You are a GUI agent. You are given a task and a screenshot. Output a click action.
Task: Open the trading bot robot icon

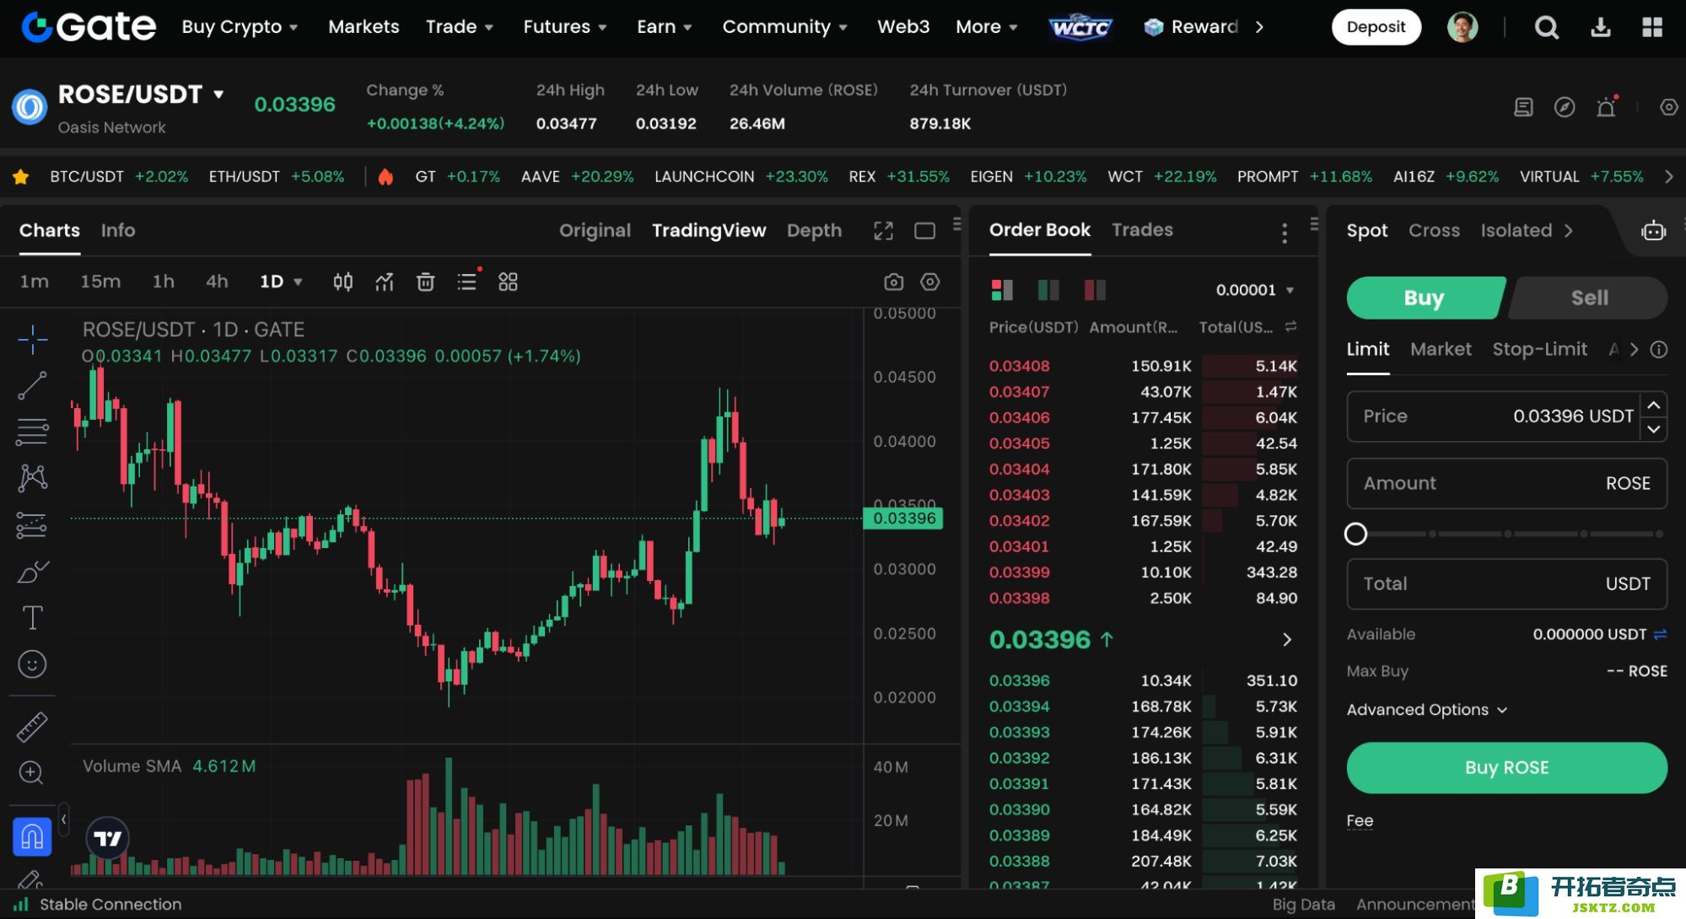point(1654,230)
